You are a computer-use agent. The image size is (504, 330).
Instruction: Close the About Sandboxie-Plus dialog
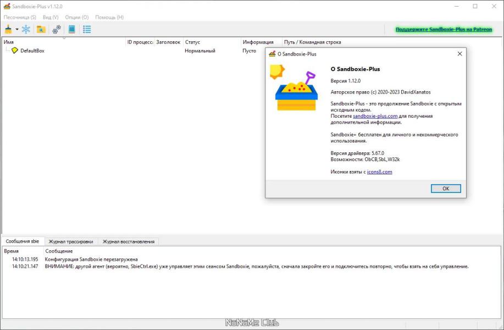click(x=459, y=54)
